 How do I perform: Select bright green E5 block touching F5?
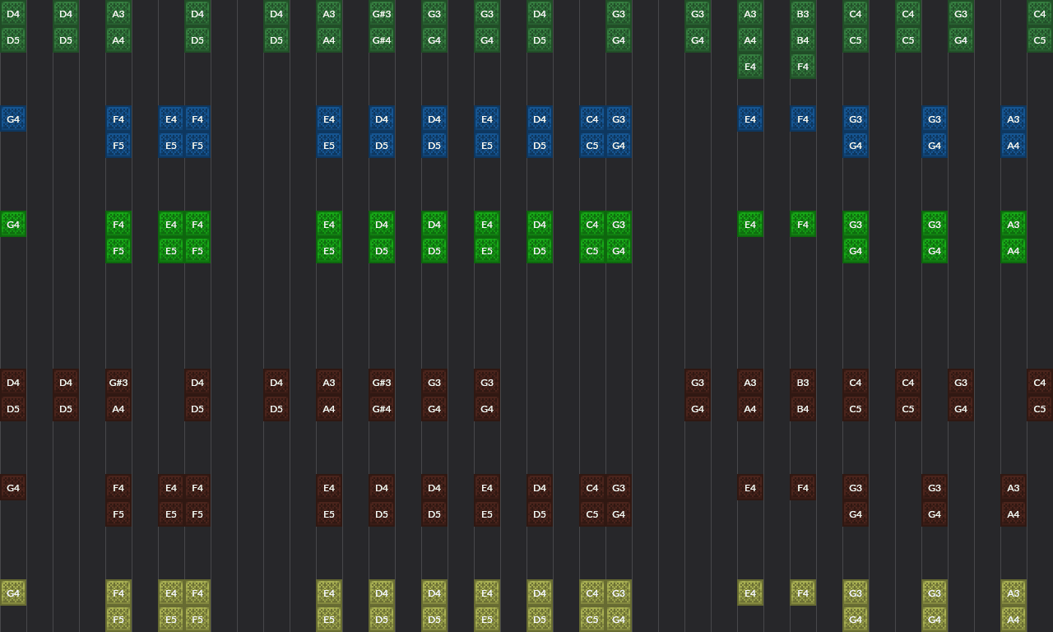click(171, 250)
